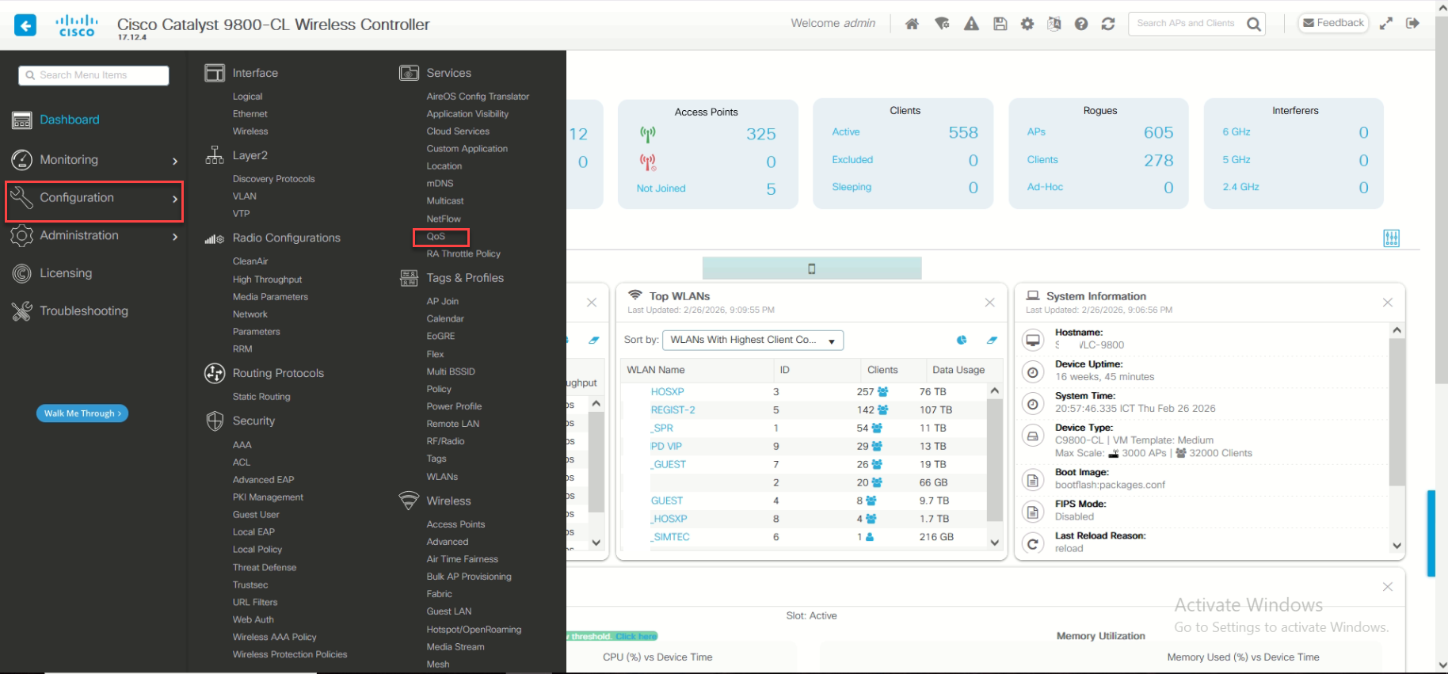Click the Search Menu Items field
The image size is (1448, 674).
[x=93, y=75]
